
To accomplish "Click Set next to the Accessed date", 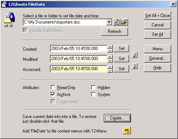I will [122, 69].
